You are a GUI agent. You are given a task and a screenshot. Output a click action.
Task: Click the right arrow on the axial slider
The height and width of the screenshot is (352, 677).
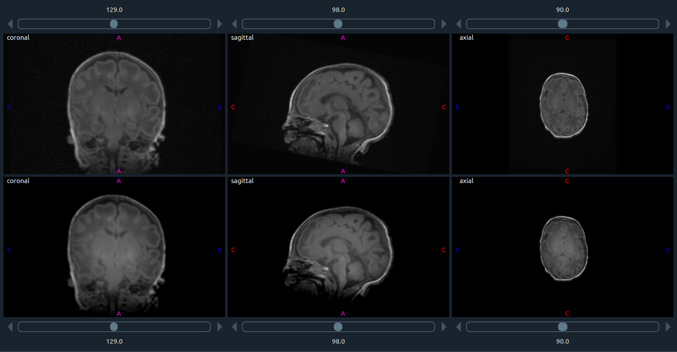point(669,24)
